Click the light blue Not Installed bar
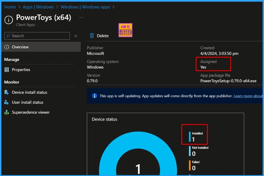 coord(190,151)
